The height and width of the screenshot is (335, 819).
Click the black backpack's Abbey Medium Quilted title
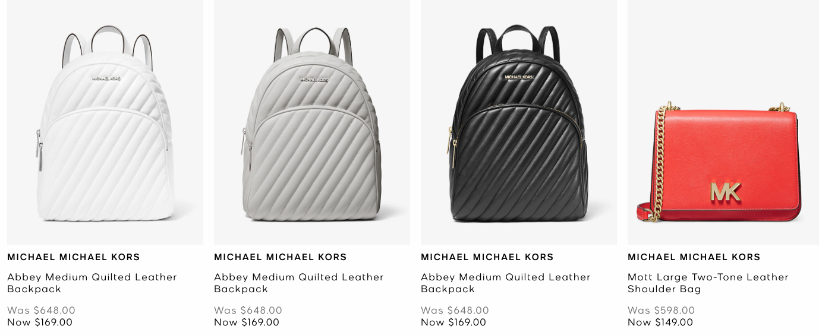(506, 283)
